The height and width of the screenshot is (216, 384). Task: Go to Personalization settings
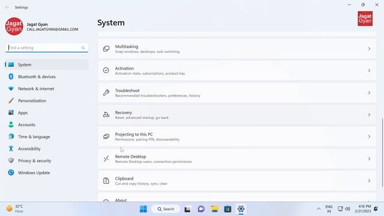coord(47,101)
